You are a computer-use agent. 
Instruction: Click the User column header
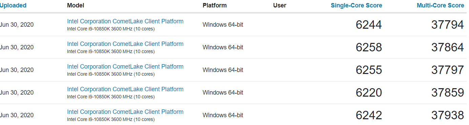pyautogui.click(x=280, y=5)
